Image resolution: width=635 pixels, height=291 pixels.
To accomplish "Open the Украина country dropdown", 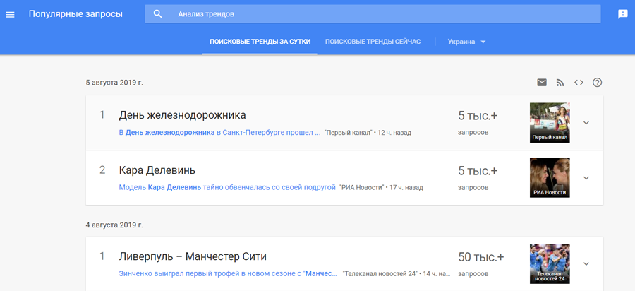I will click(x=466, y=42).
